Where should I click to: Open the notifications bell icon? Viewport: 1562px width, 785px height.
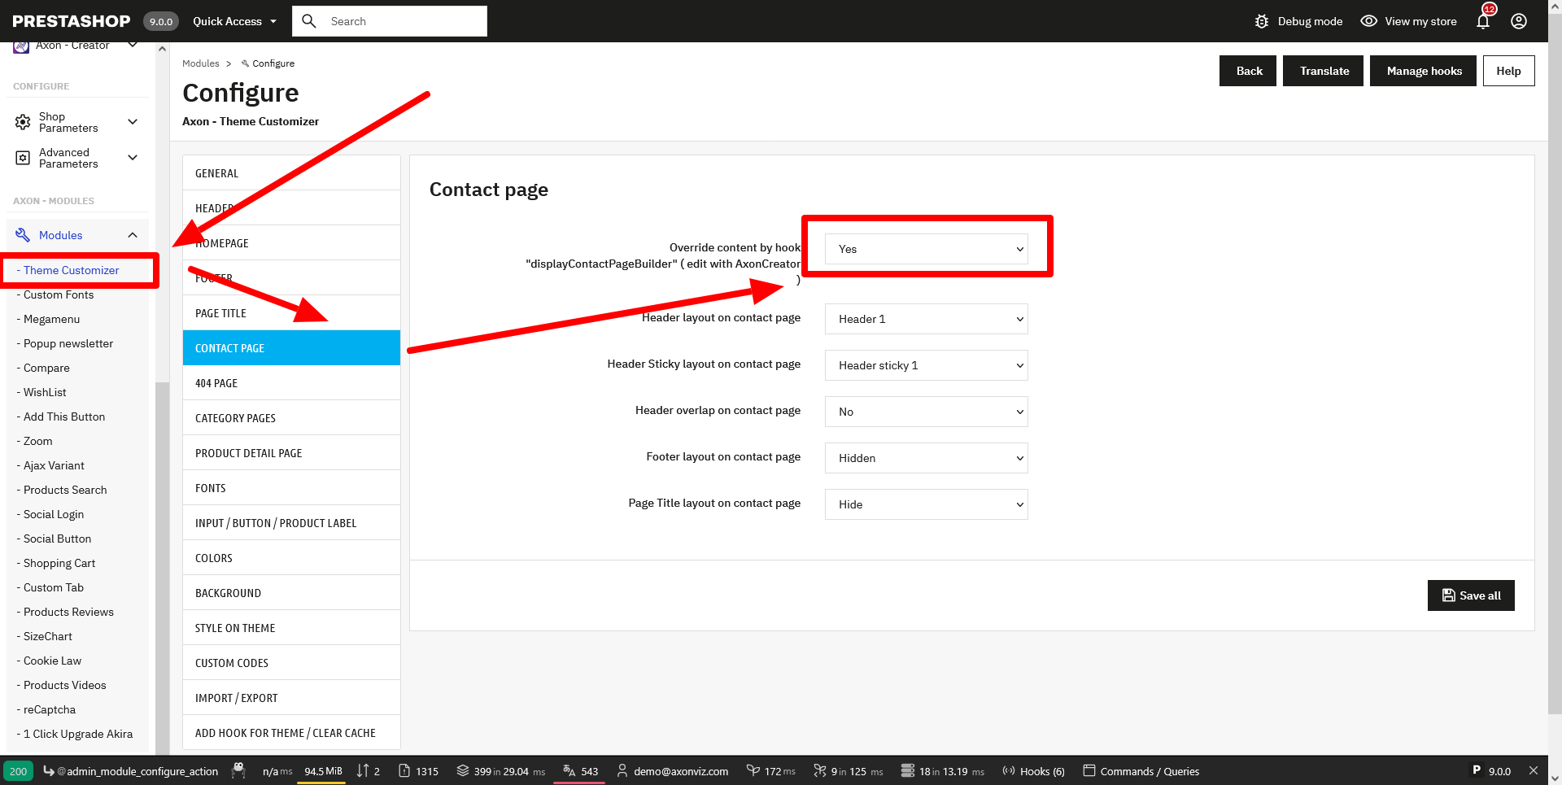click(1483, 21)
